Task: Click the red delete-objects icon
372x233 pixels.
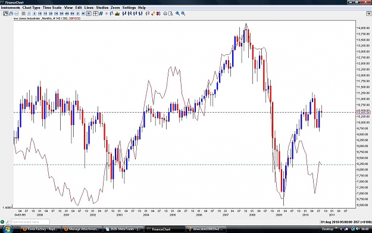Action: click(158, 14)
